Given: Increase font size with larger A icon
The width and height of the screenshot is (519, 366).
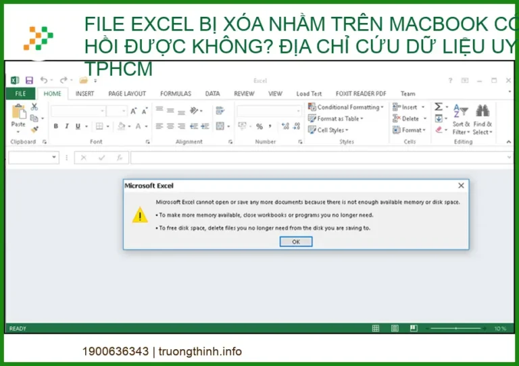Looking at the screenshot, I should 133,111.
